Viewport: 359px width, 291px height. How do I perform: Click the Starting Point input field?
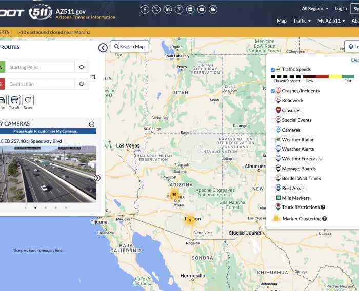click(40, 67)
